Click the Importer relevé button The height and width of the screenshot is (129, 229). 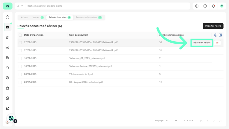[x=213, y=26]
